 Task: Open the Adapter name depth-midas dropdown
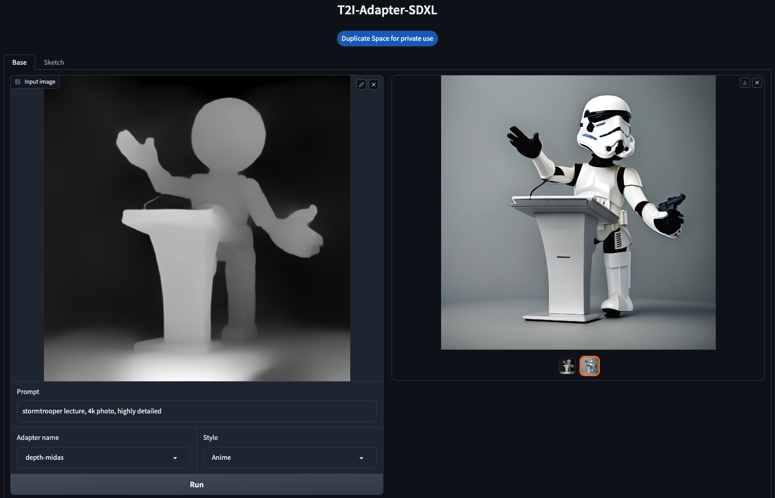click(x=104, y=458)
